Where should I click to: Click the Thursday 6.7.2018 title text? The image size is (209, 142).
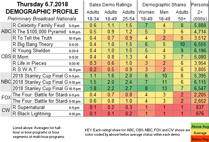42,4
